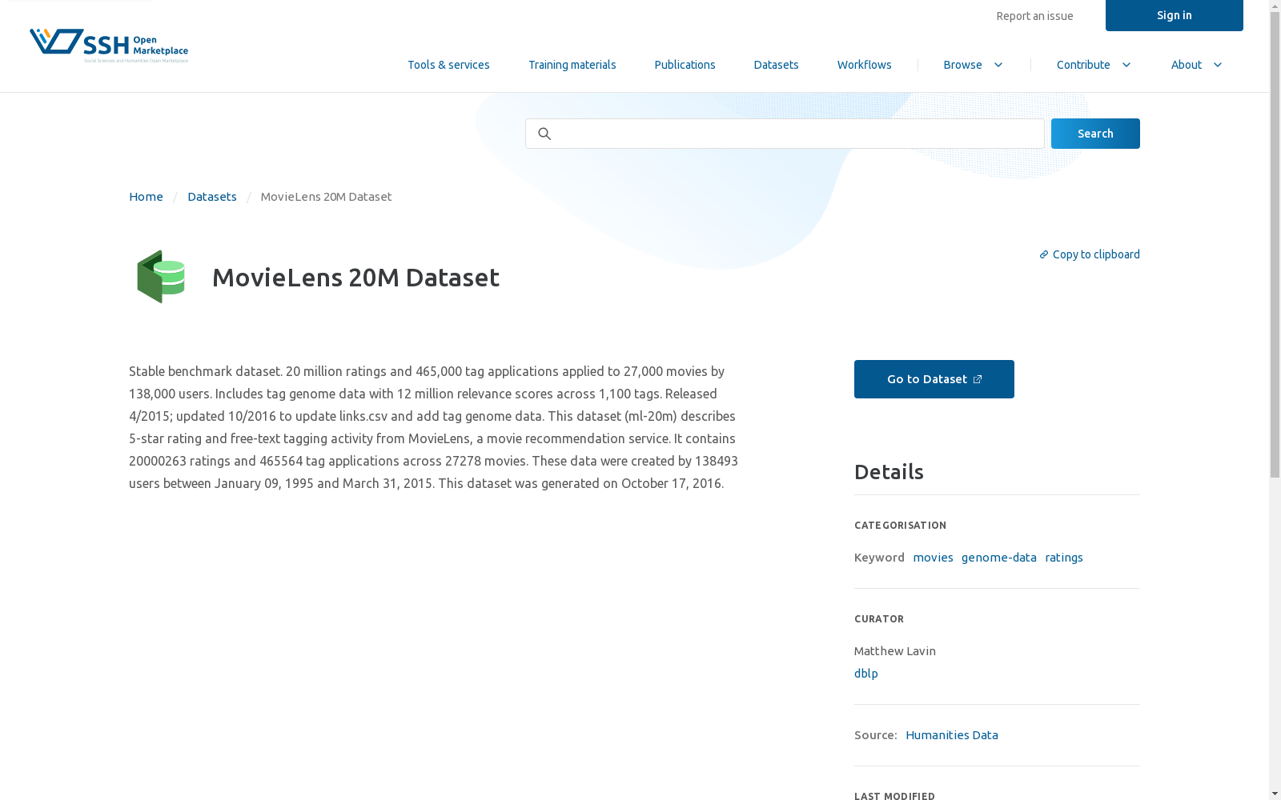The width and height of the screenshot is (1281, 800).
Task: Click the Matthew Lavin curator name
Action: pos(895,651)
